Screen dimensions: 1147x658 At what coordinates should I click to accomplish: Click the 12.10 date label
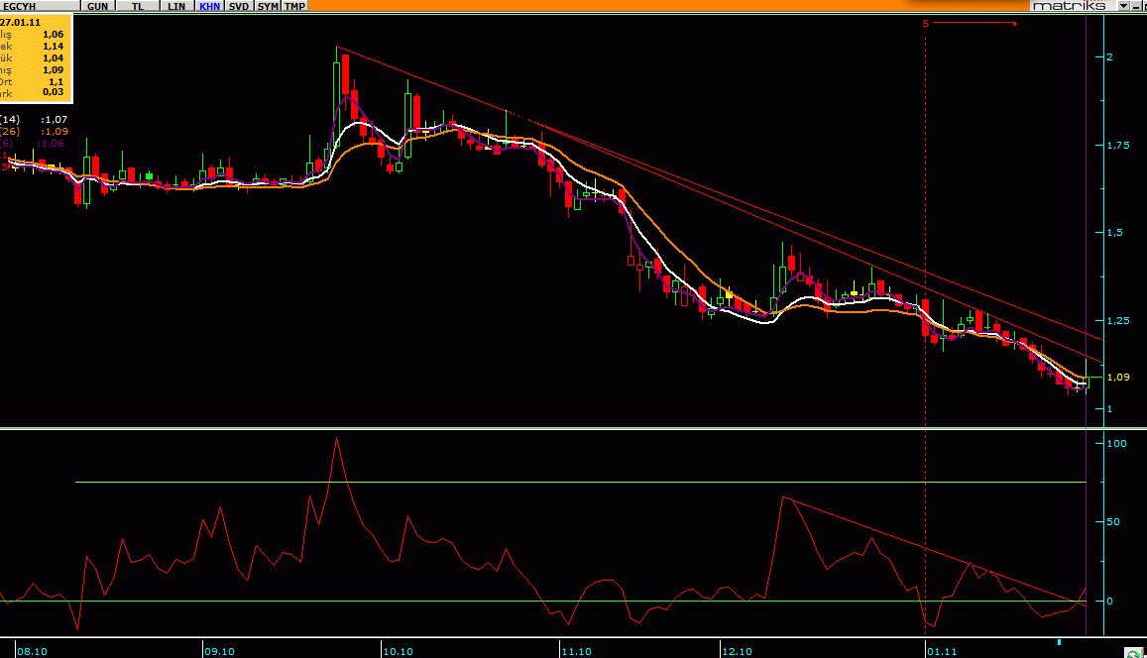click(x=738, y=651)
